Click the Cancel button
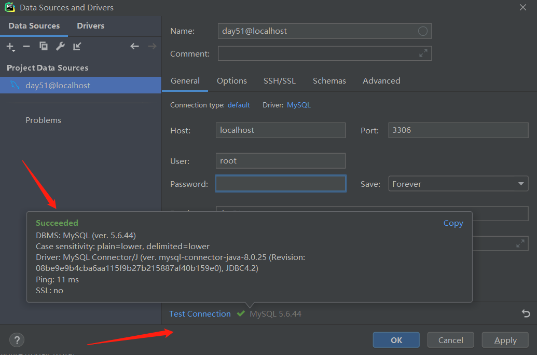This screenshot has width=537, height=355. click(x=450, y=340)
